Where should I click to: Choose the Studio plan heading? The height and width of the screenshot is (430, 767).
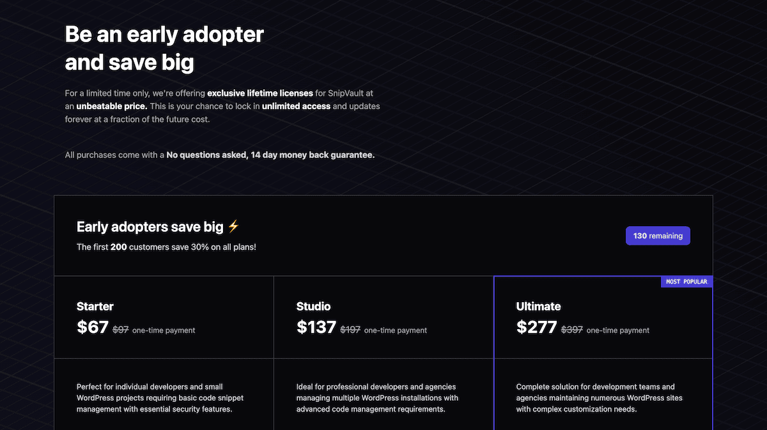314,306
